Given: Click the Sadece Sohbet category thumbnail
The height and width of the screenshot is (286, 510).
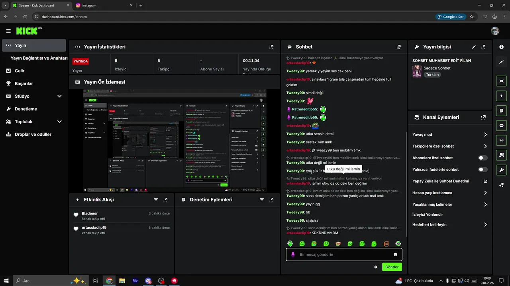Looking at the screenshot, I should point(417,71).
